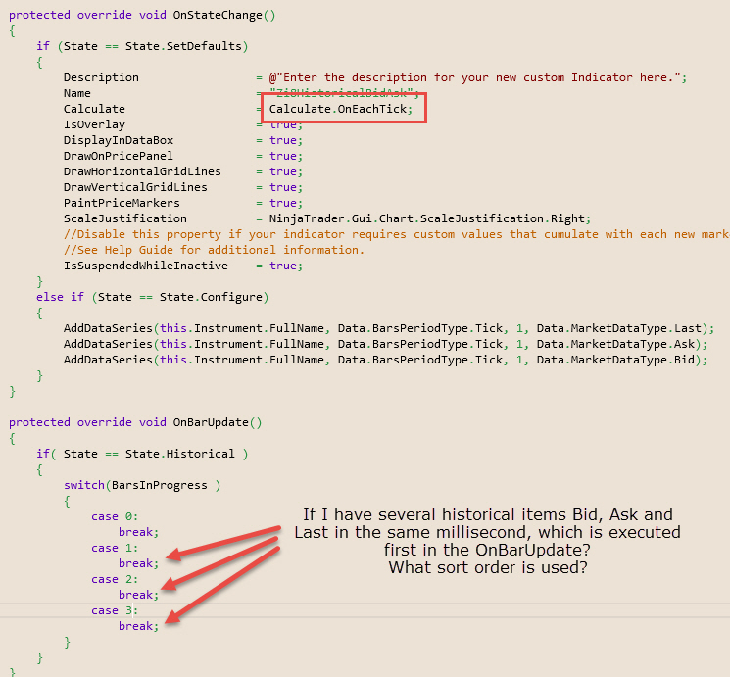Click true value of IsSuspendedWhileInactive
The image size is (730, 677).
(x=282, y=266)
